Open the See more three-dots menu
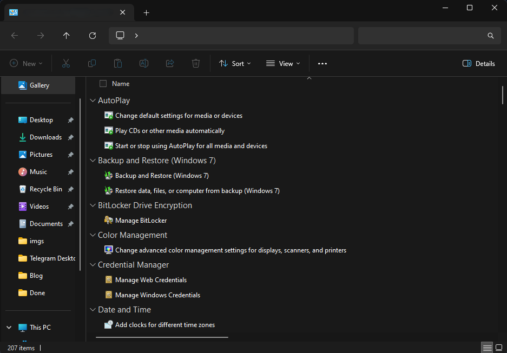Image resolution: width=507 pixels, height=353 pixels. pos(322,64)
